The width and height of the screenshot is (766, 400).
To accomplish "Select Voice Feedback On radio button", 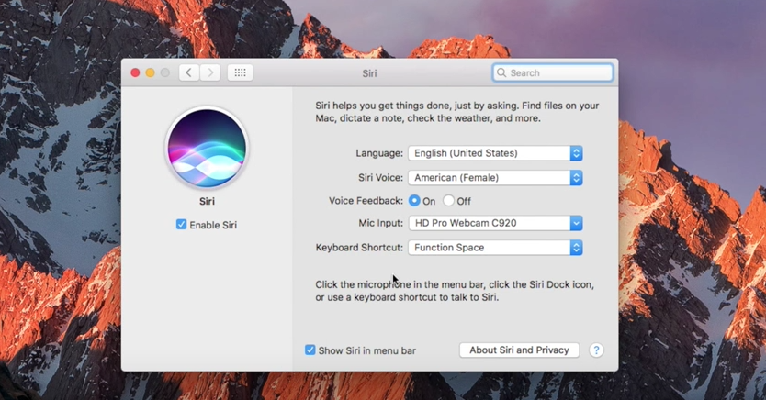I will tap(414, 201).
